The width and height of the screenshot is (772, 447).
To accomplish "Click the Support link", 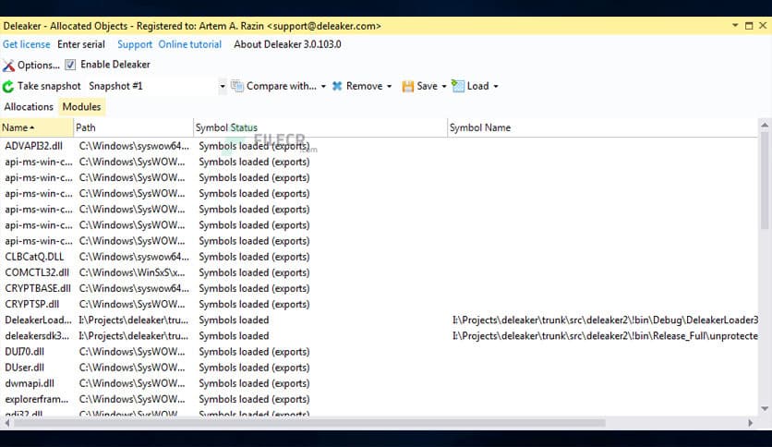I will pyautogui.click(x=135, y=44).
